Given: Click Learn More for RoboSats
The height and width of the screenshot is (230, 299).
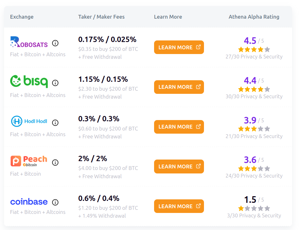Looking at the screenshot, I should [x=179, y=47].
